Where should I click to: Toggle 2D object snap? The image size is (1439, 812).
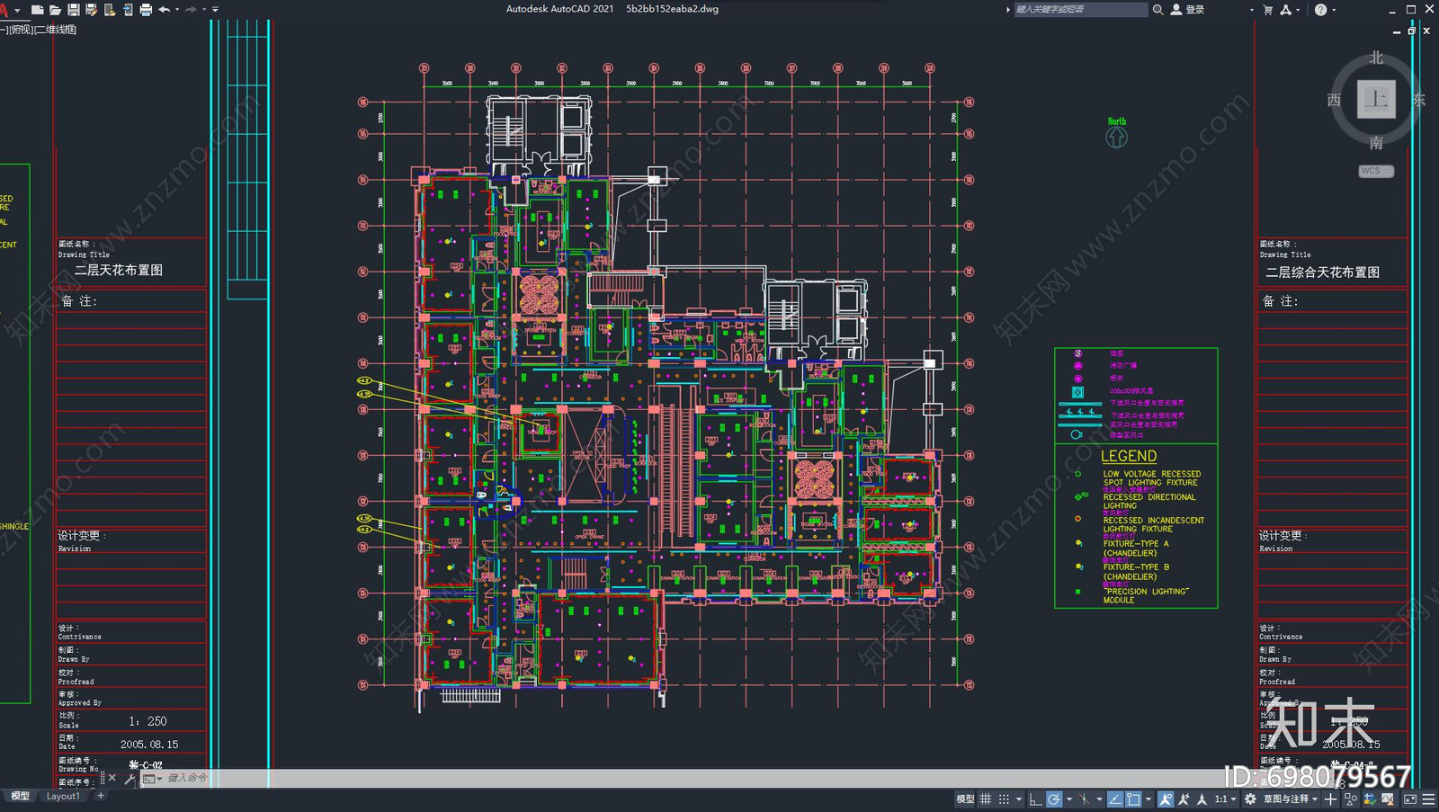(x=1133, y=799)
